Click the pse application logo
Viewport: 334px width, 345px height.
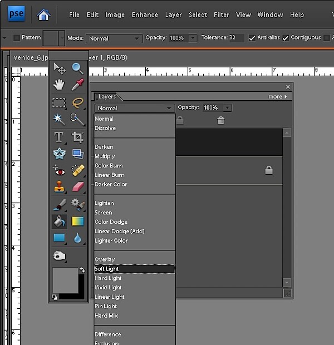[16, 14]
